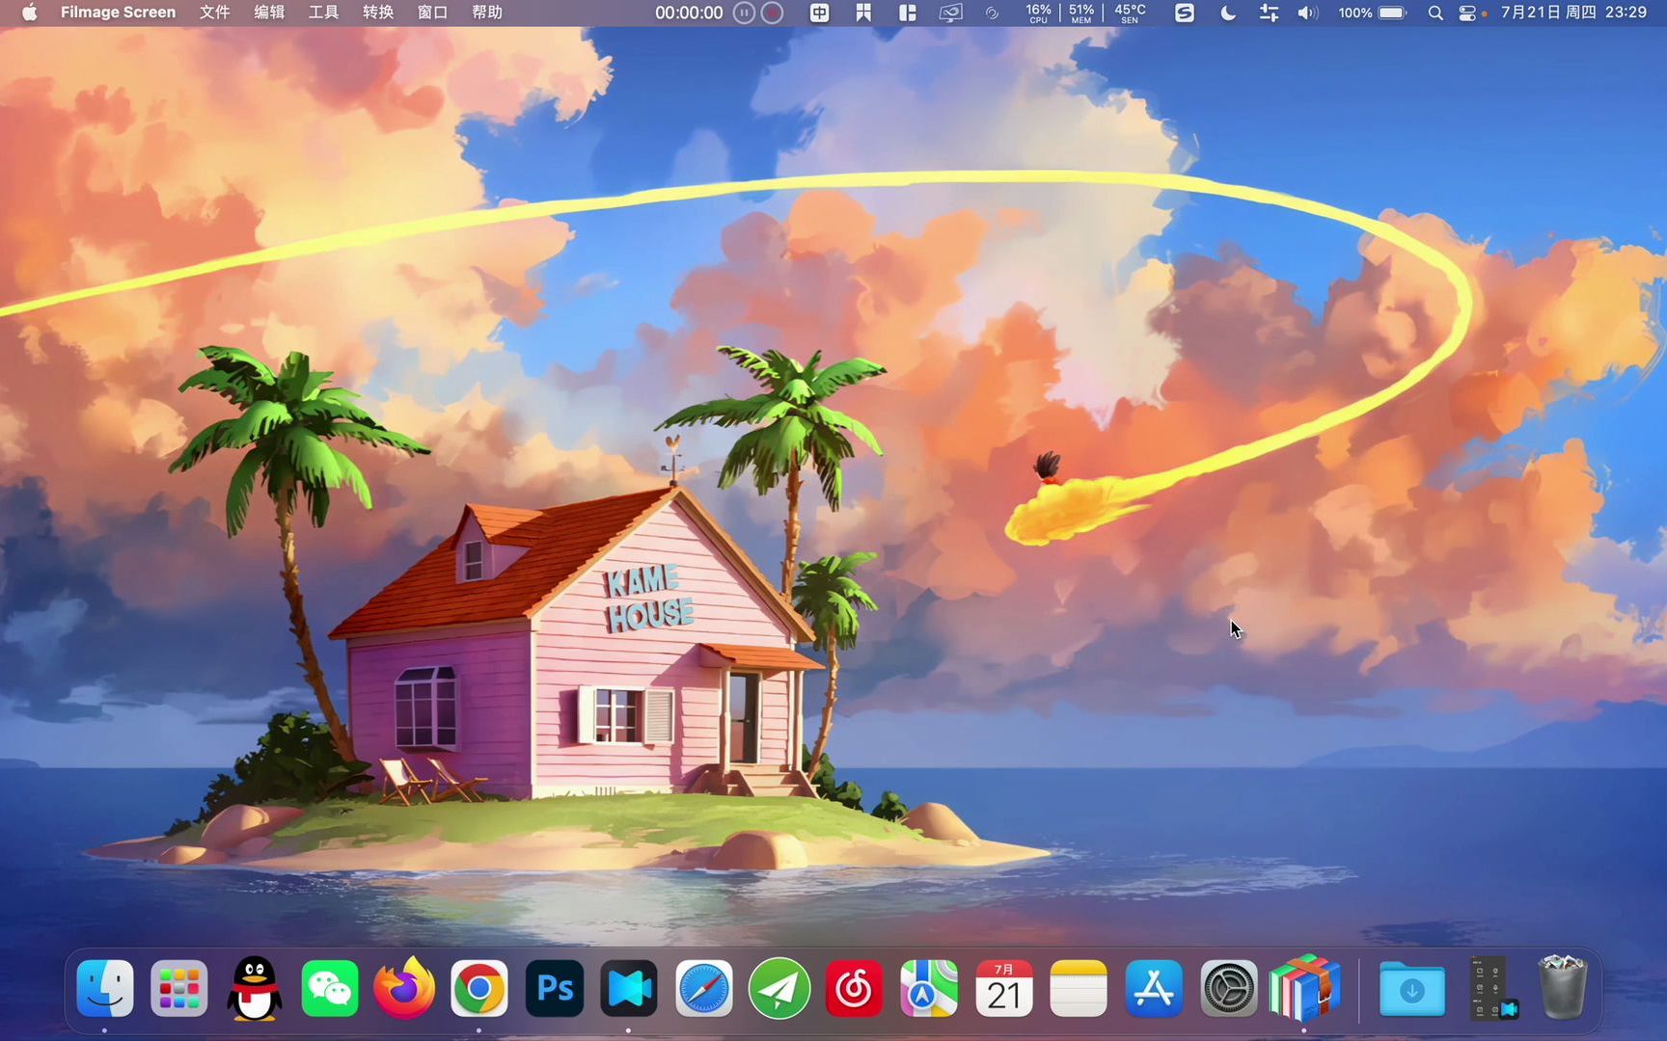This screenshot has height=1041, width=1667.
Task: Launch the green paper plane app
Action: [779, 988]
